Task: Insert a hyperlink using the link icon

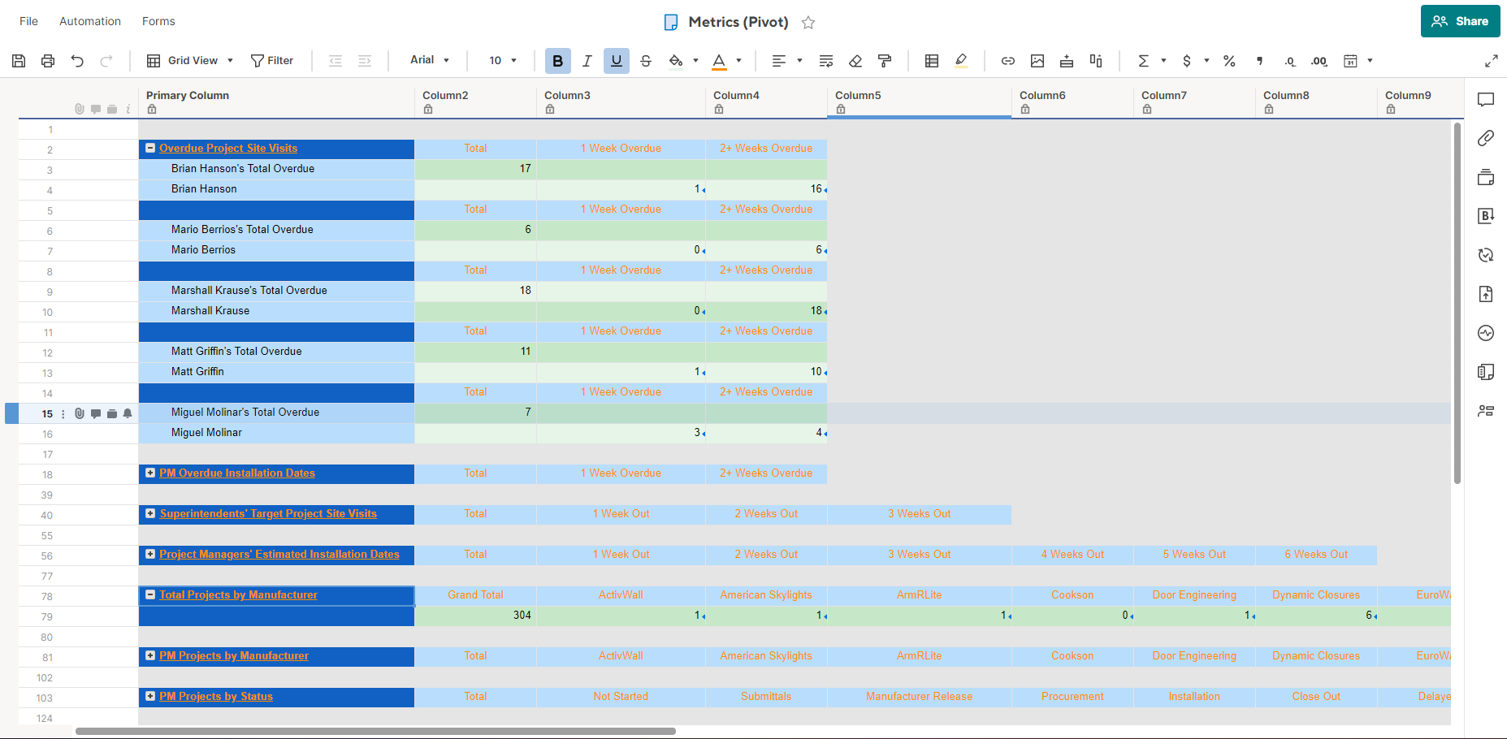Action: click(1008, 61)
